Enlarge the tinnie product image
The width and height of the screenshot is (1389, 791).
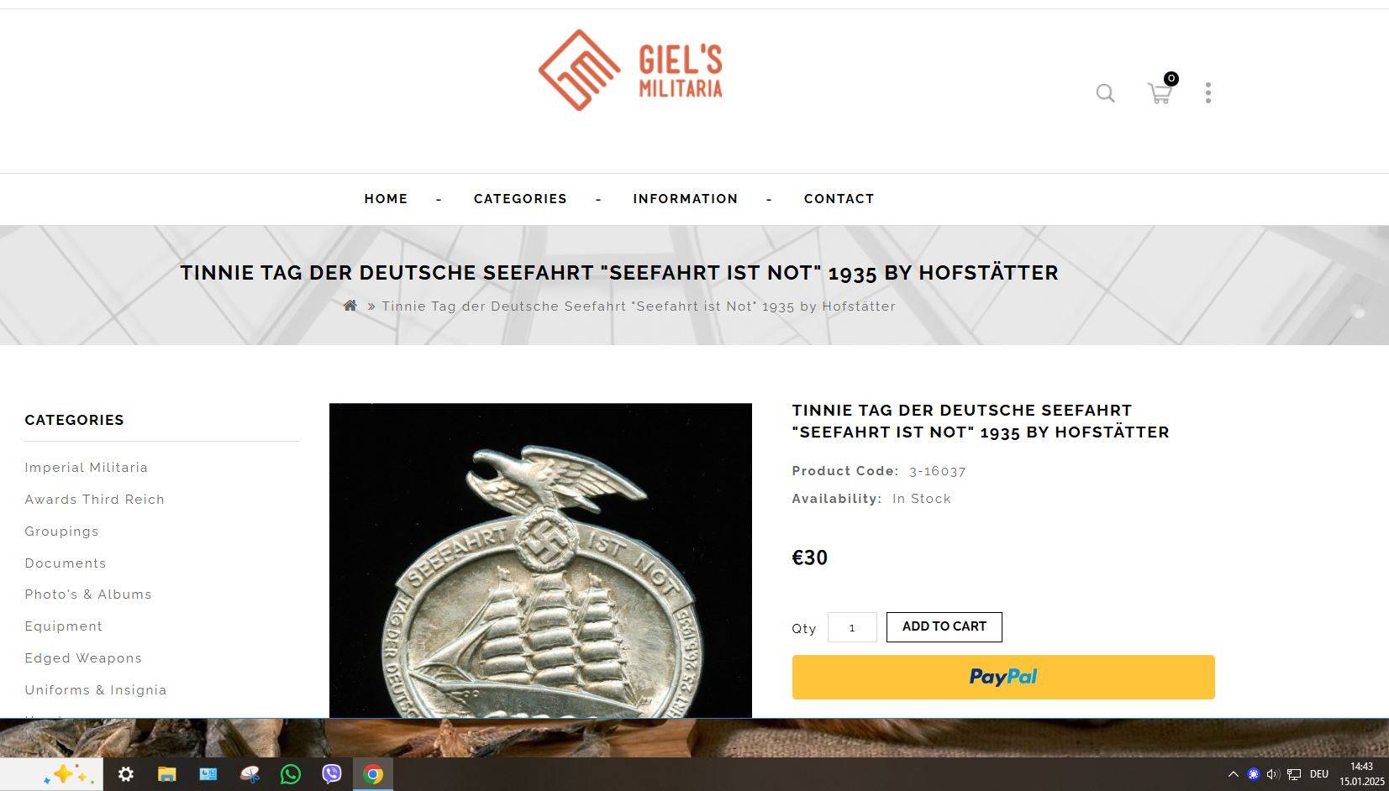tap(540, 561)
